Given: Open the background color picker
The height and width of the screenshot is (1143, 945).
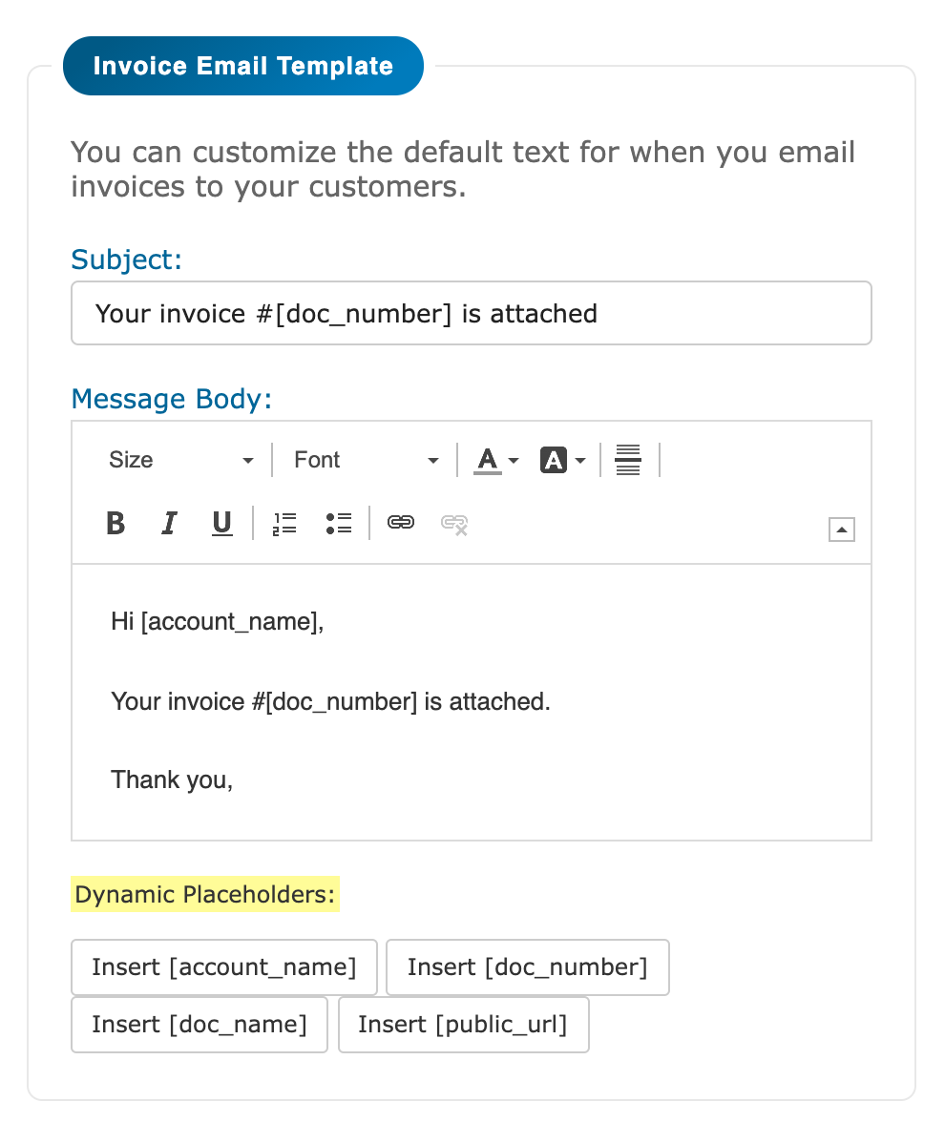Looking at the screenshot, I should [x=563, y=460].
